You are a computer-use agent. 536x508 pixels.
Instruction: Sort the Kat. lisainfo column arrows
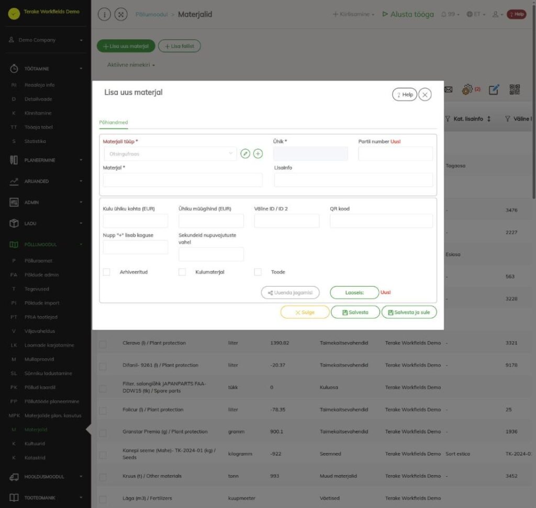[489, 119]
